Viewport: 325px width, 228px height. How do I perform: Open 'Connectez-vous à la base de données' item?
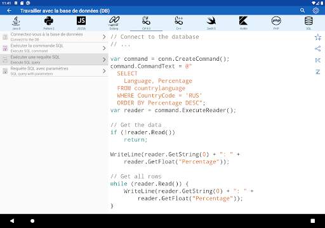click(x=54, y=37)
